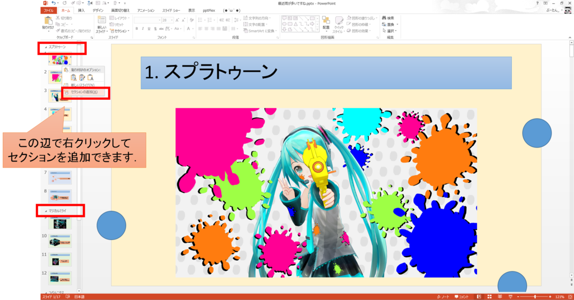Toggle align text left
The image size is (574, 300).
[200, 29]
